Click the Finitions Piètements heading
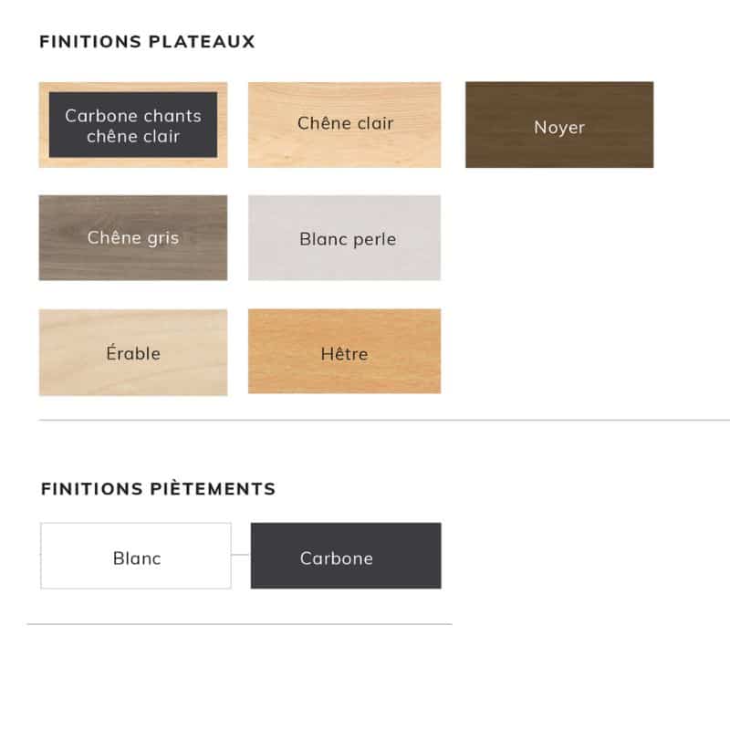Viewport: 730px width, 730px height. (158, 489)
